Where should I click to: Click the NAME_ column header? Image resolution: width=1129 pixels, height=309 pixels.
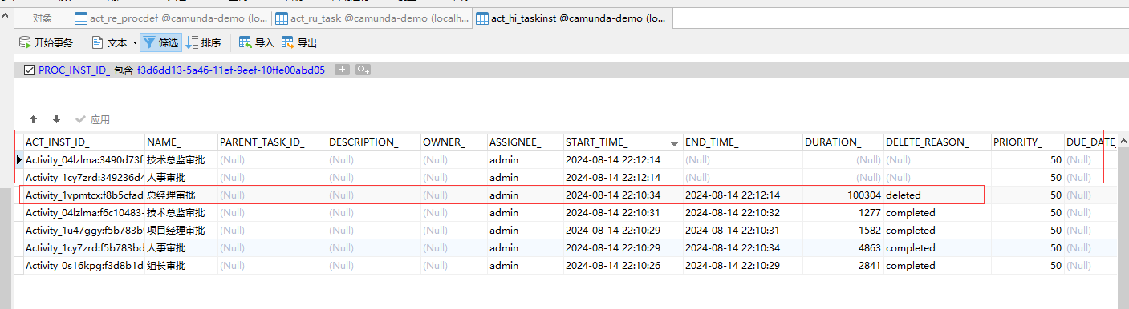(181, 142)
